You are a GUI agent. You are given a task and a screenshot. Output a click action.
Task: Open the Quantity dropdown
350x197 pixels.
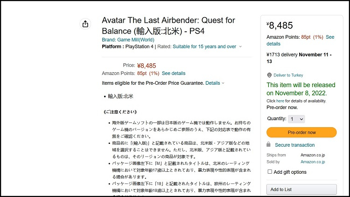click(x=297, y=119)
